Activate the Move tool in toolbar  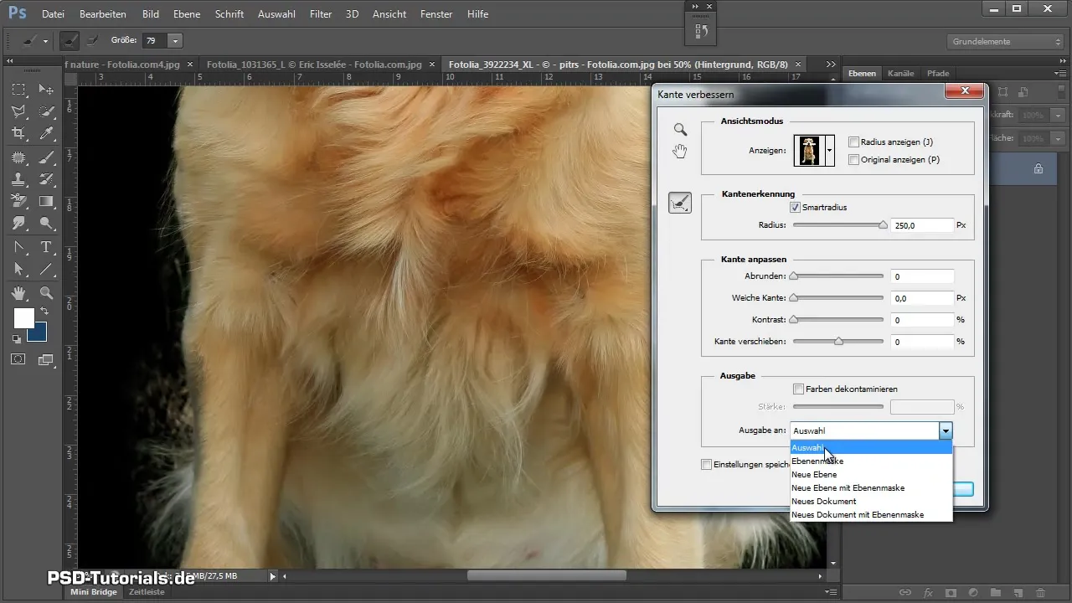pos(47,90)
